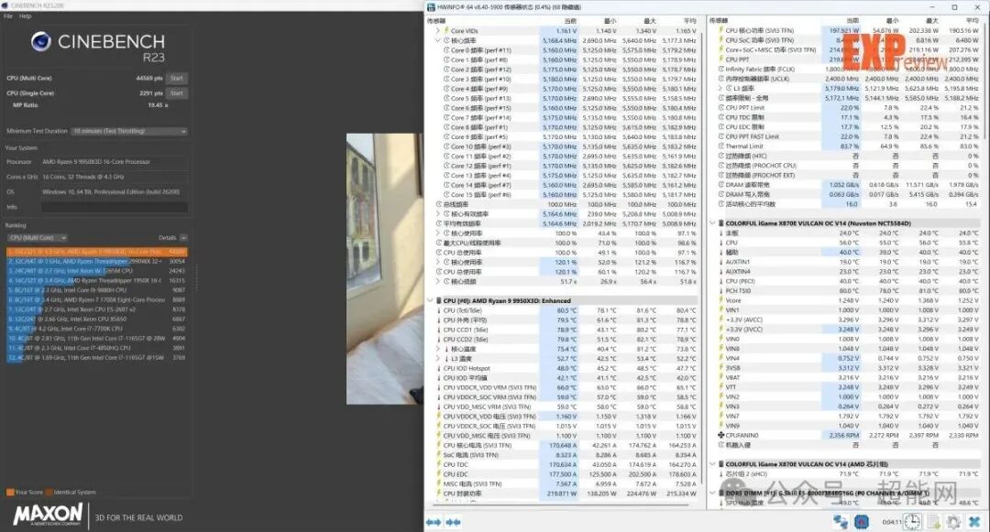This screenshot has height=532, width=990.
Task: Click the right arrow icon in HWiNFO footer
Action: coord(454,521)
